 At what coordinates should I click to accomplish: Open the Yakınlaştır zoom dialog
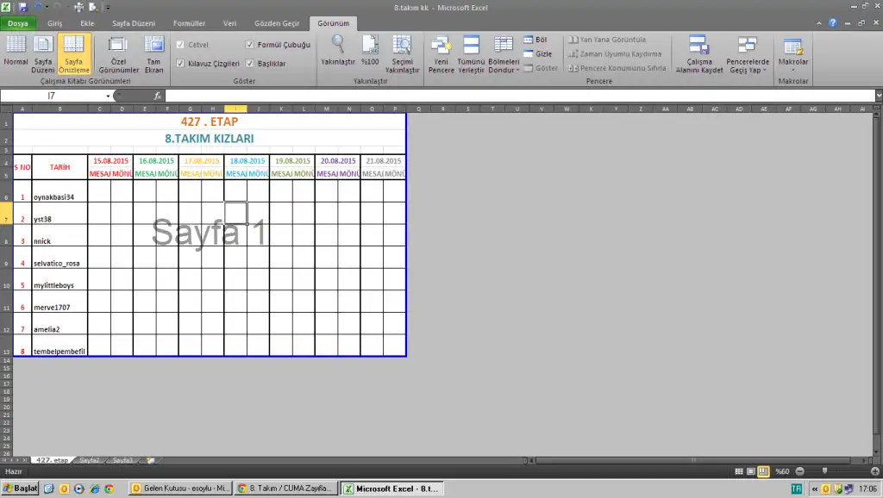(x=338, y=53)
